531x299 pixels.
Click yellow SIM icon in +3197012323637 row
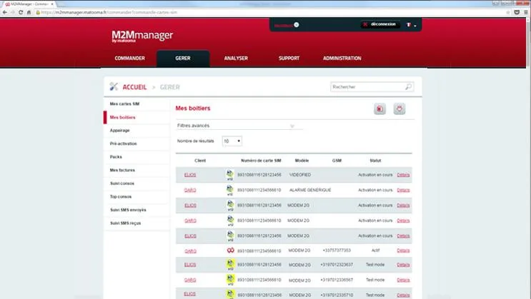230,265
